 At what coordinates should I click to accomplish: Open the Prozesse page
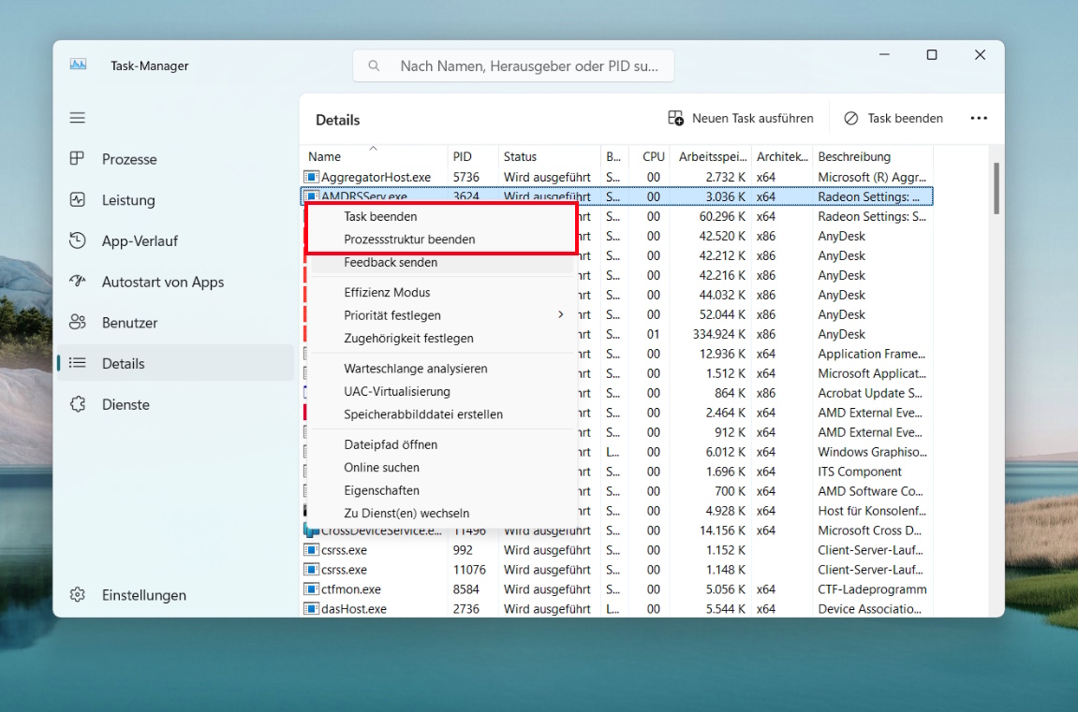(x=176, y=159)
